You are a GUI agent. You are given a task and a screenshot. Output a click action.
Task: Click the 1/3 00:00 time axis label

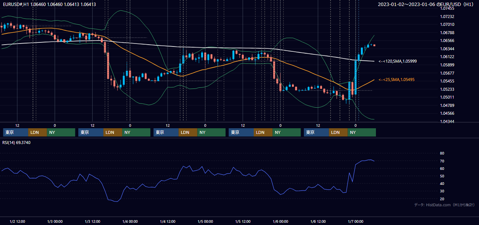(55, 221)
